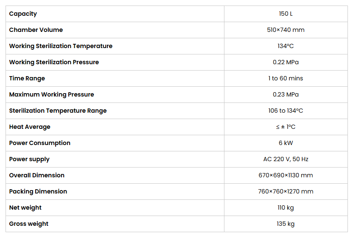This screenshot has height=236, width=353.
Task: Select the 134°C temperature value
Action: tap(286, 46)
